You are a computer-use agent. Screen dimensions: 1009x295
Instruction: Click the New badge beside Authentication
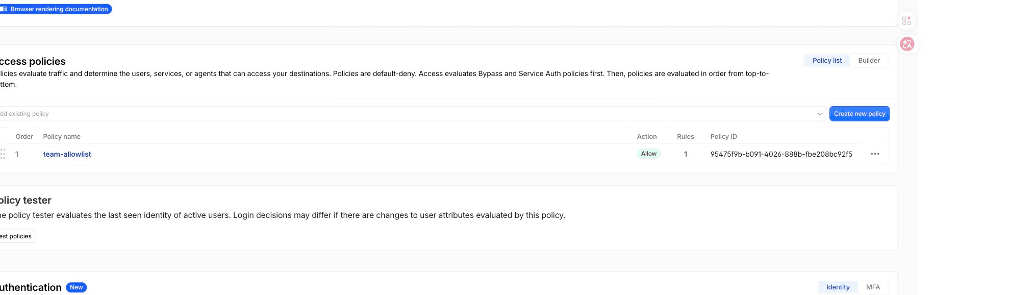[x=77, y=287]
